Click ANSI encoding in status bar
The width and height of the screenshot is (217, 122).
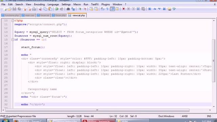184,116
